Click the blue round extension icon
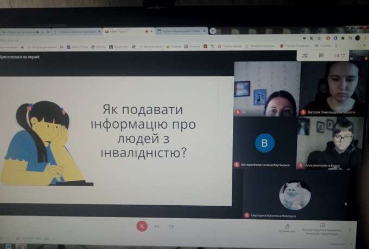This screenshot has width=369, height=249. [x=335, y=38]
